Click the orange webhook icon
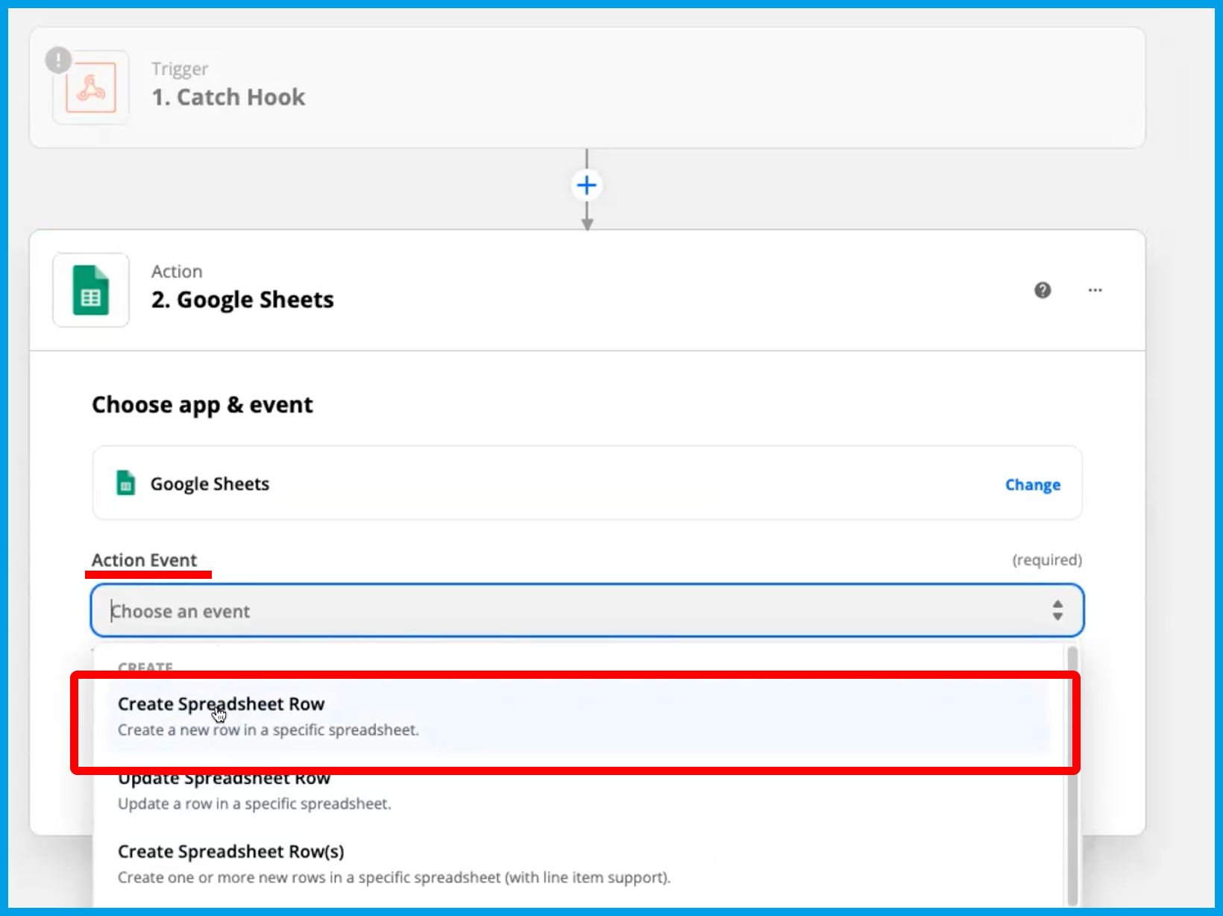This screenshot has height=916, width=1223. pyautogui.click(x=91, y=88)
